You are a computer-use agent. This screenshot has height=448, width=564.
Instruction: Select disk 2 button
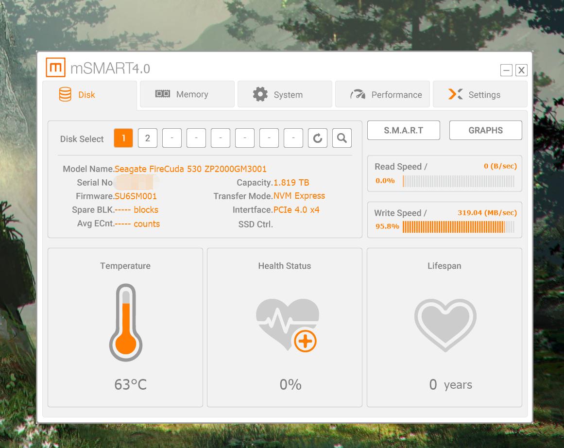click(x=148, y=138)
